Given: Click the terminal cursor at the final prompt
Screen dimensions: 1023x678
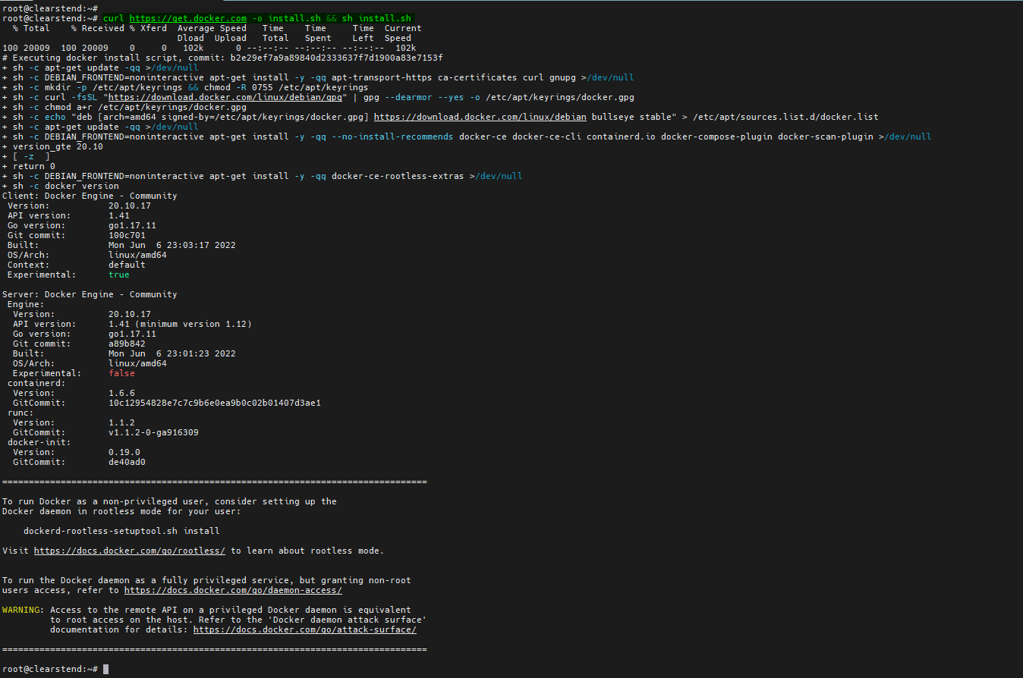Looking at the screenshot, I should click(x=106, y=669).
